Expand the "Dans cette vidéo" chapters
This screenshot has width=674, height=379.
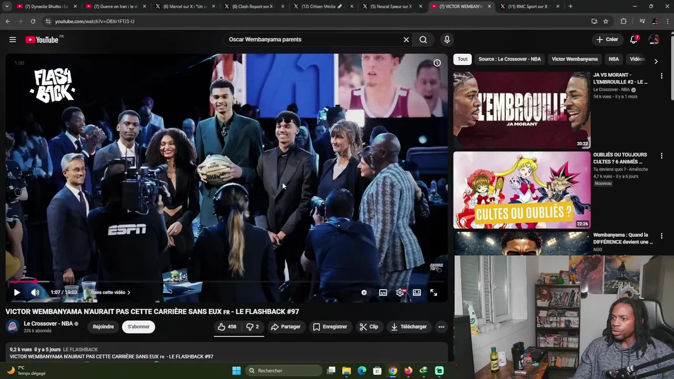111,292
